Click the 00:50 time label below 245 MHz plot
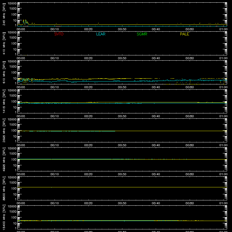232x232 pixels. (190, 29)
